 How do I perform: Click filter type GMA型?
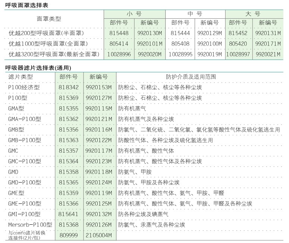click(16, 109)
